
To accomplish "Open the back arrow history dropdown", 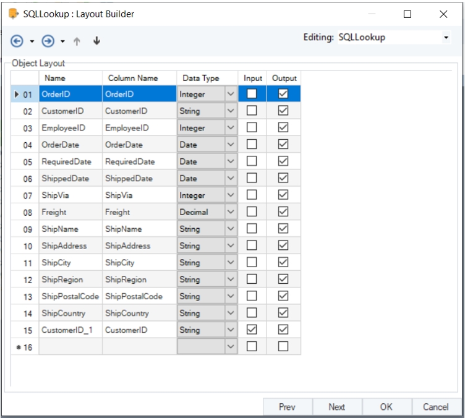I will pos(32,41).
